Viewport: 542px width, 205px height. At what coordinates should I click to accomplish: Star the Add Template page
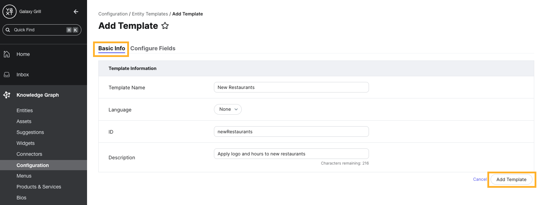(x=165, y=25)
